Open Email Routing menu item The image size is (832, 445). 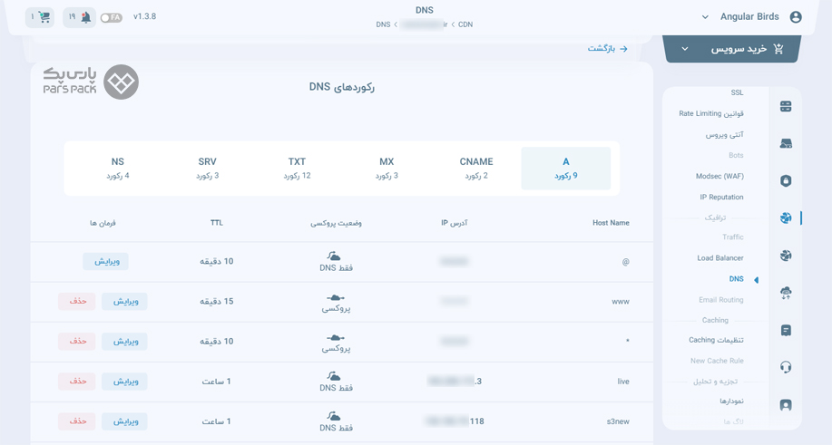[x=721, y=300]
